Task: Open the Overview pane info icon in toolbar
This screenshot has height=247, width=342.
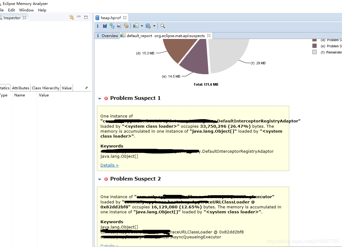Action: (98, 26)
